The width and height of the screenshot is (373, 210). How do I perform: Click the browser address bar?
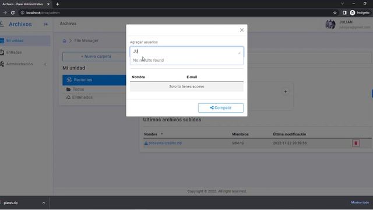[x=176, y=13]
